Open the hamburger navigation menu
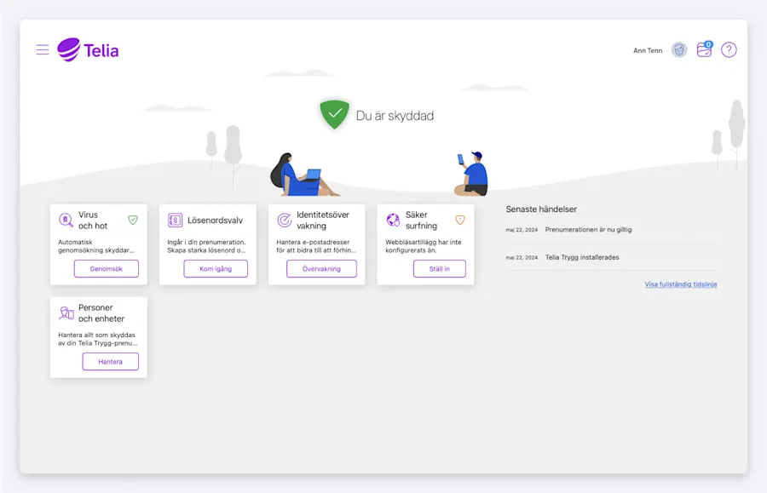Image resolution: width=767 pixels, height=493 pixels. click(42, 49)
